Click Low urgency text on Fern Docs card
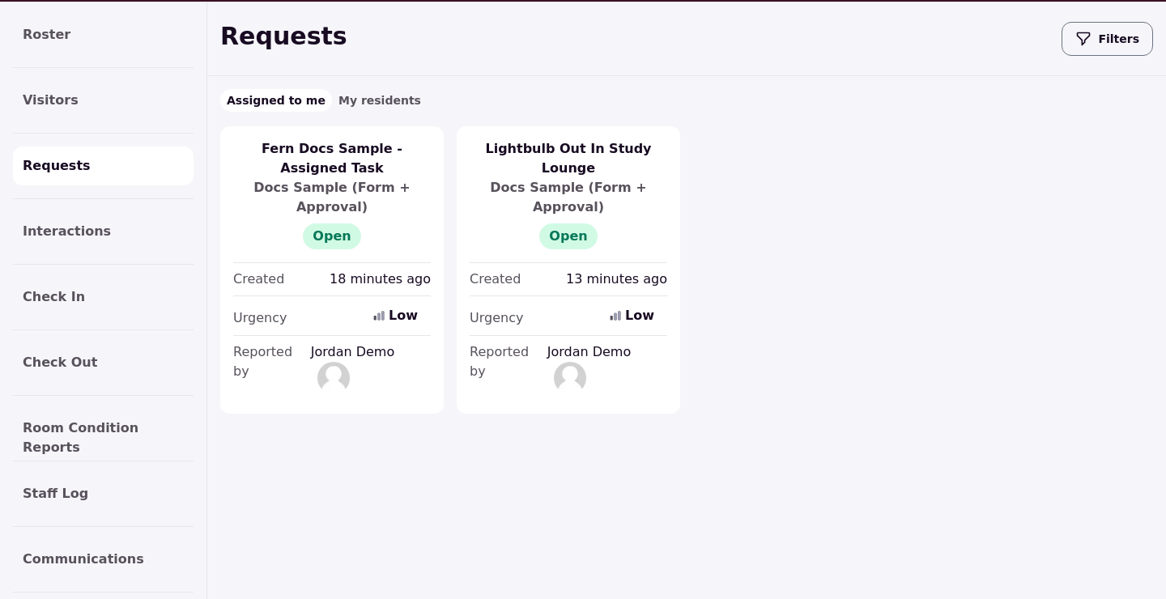Screen dimensions: 1166x599 pyautogui.click(x=403, y=316)
